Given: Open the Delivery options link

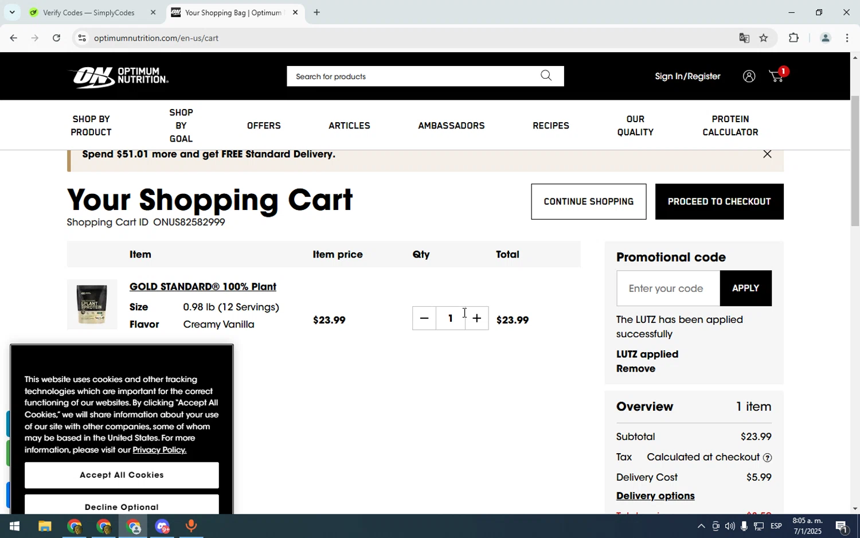Looking at the screenshot, I should (x=655, y=496).
